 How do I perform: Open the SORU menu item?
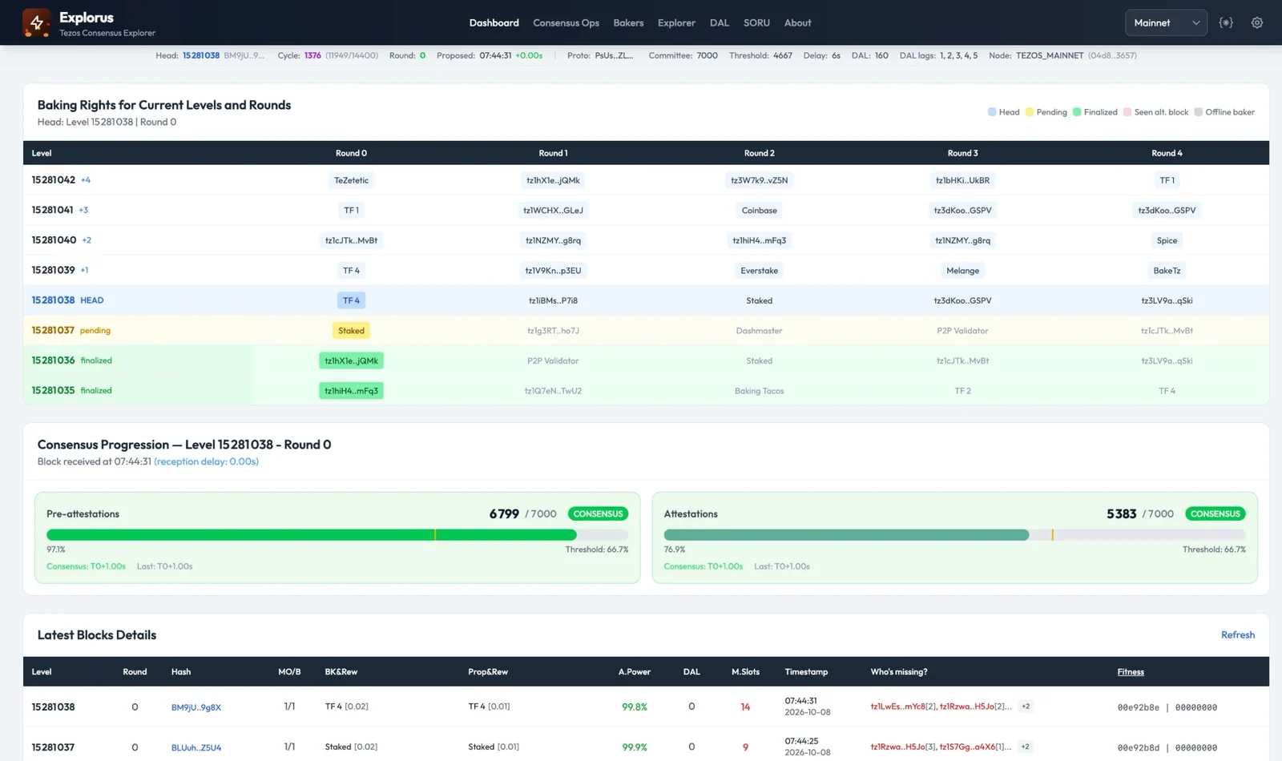tap(756, 22)
